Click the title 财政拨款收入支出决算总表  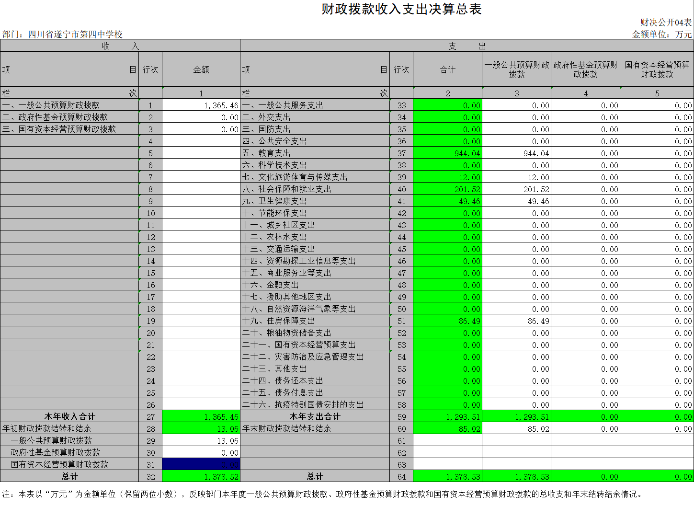click(x=401, y=10)
